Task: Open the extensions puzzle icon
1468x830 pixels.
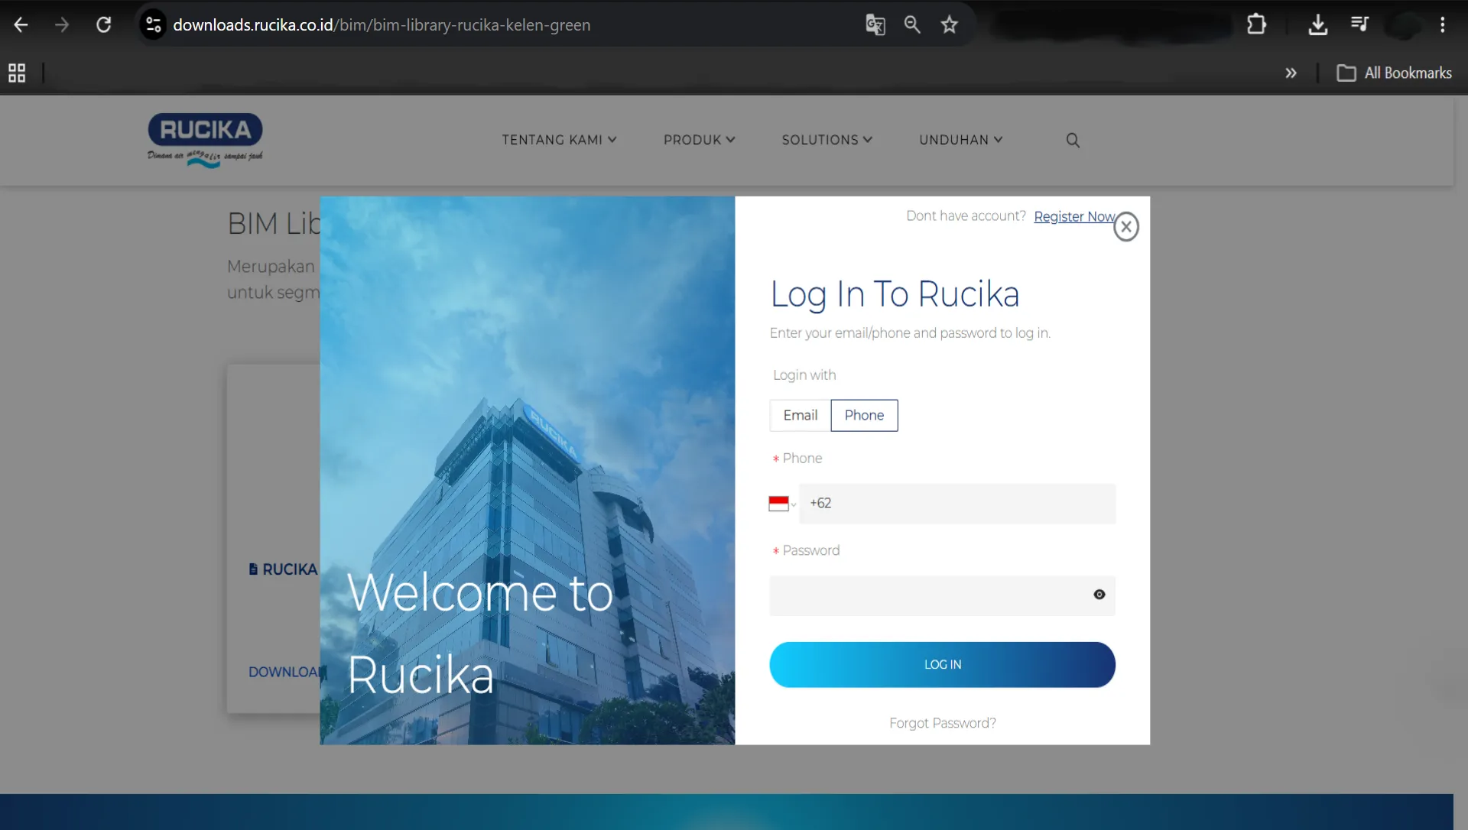Action: [x=1256, y=24]
